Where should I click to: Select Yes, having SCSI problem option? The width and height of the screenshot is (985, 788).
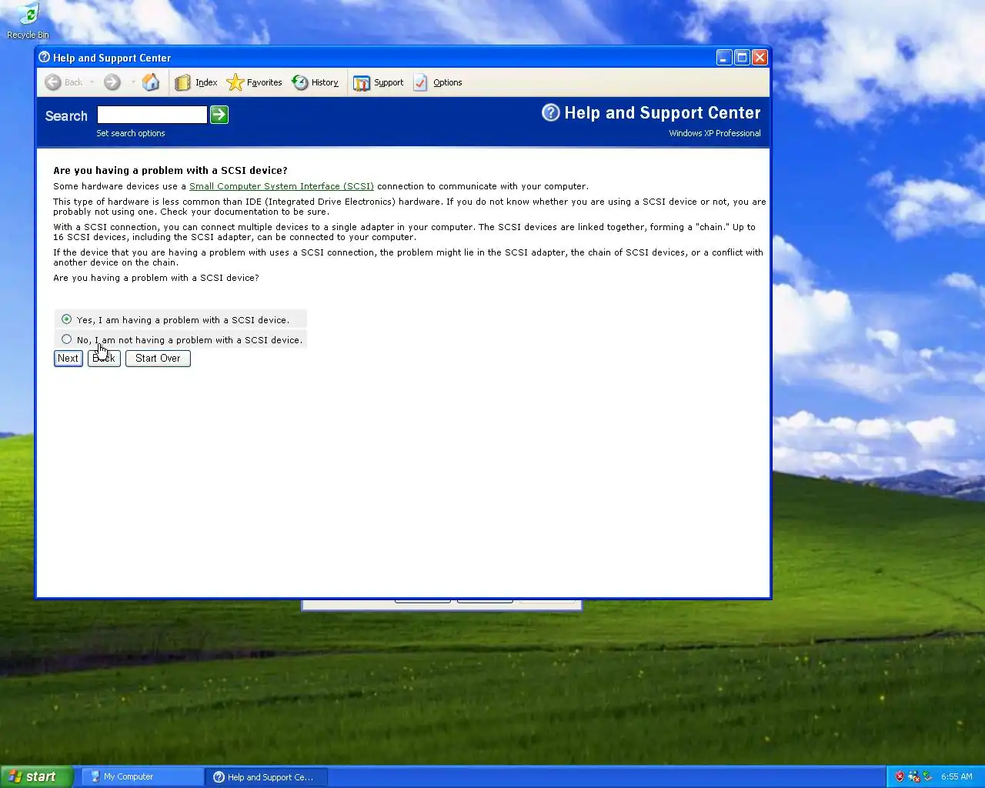tap(67, 319)
